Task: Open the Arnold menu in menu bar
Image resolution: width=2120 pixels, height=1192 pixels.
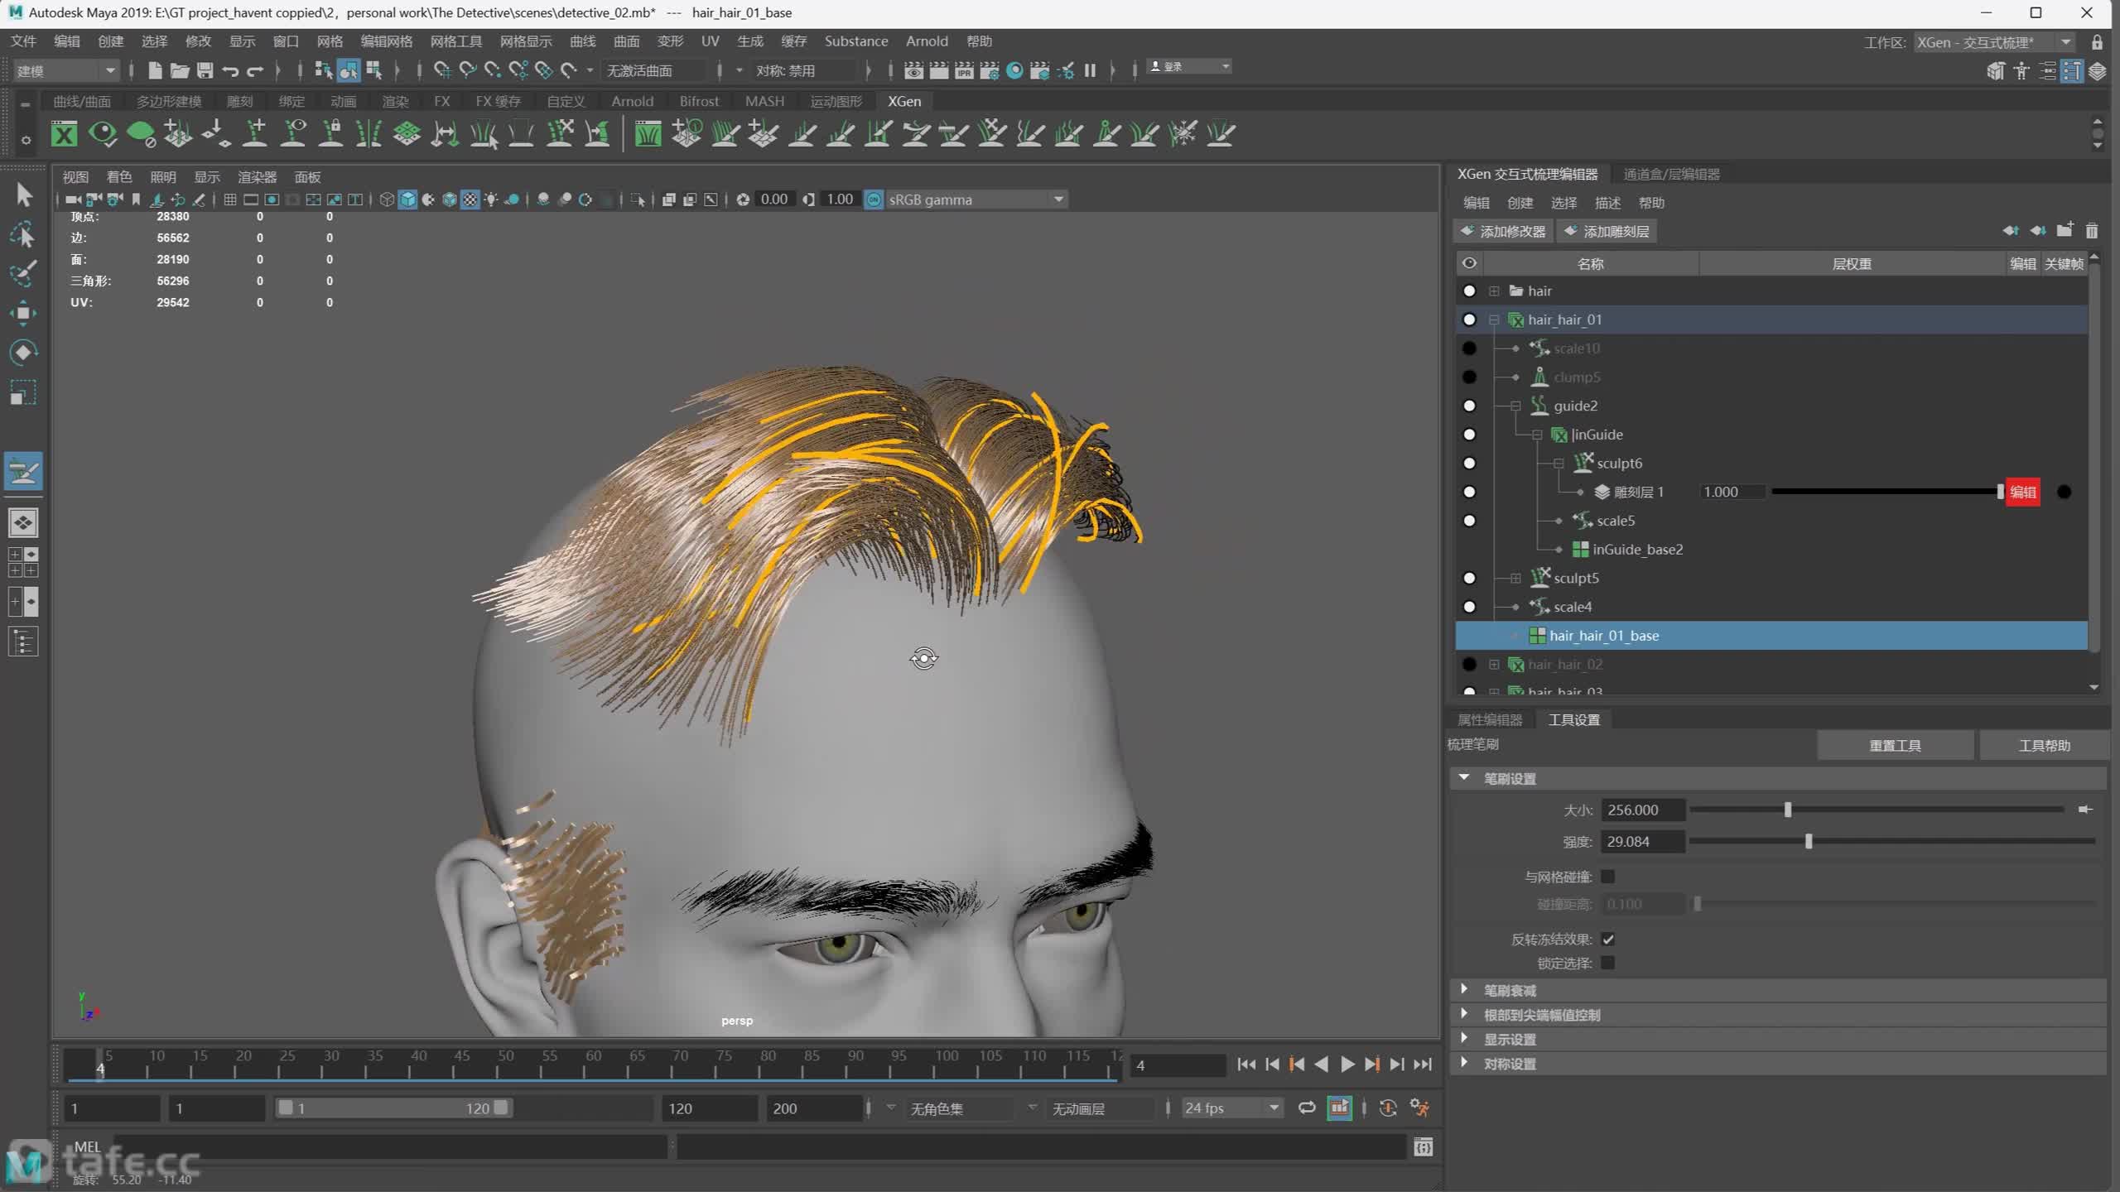Action: (x=927, y=41)
